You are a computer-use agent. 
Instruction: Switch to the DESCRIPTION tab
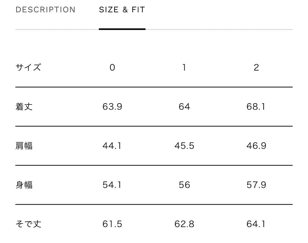[x=46, y=10]
